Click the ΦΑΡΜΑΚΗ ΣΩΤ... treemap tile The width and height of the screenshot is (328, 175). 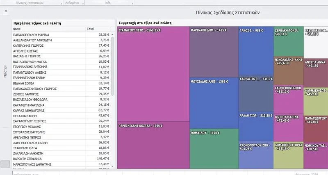pos(316,101)
